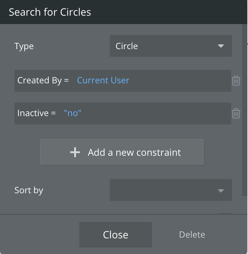Viewport: 248px width, 254px height.
Task: Edit the "no" value expression
Action: tap(72, 113)
